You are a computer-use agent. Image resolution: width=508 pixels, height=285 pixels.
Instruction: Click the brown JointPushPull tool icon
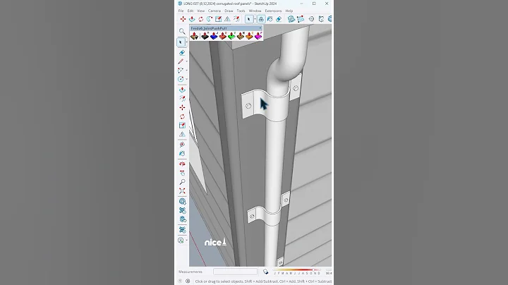tap(240, 36)
